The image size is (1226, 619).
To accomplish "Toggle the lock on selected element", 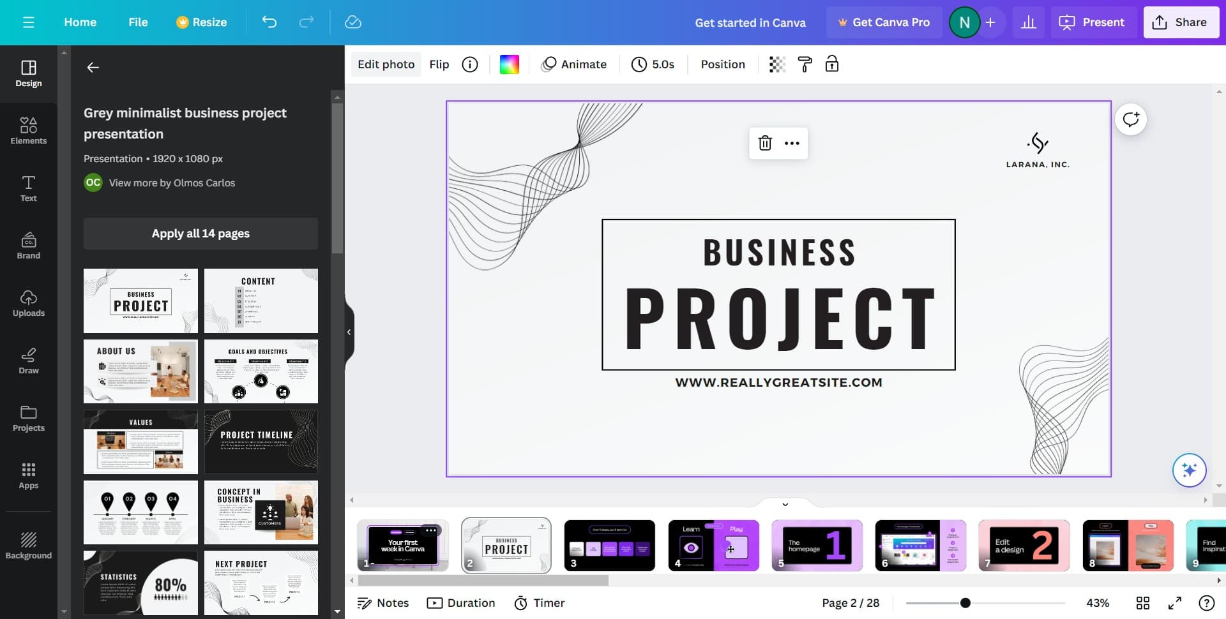I will coord(831,64).
